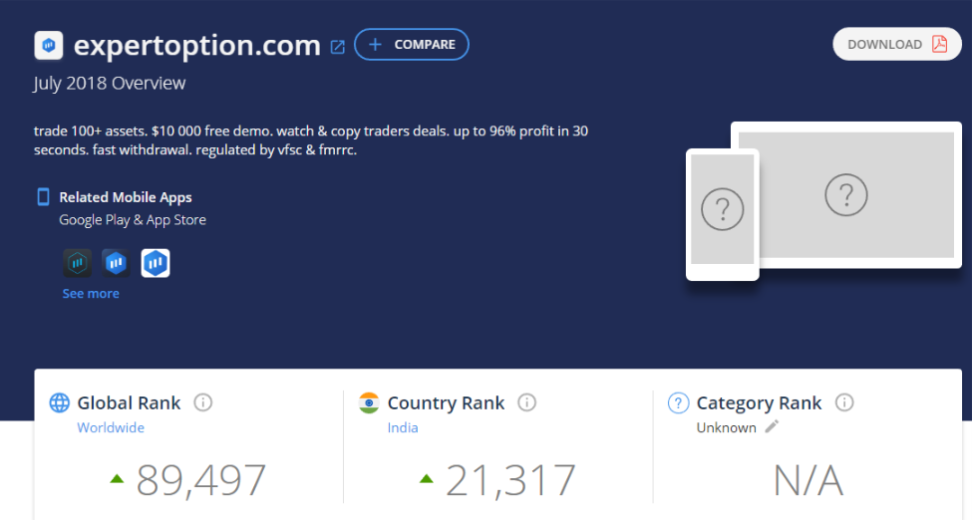Screen dimensions: 972x520
Task: Show info for Country Rank
Action: (x=527, y=402)
